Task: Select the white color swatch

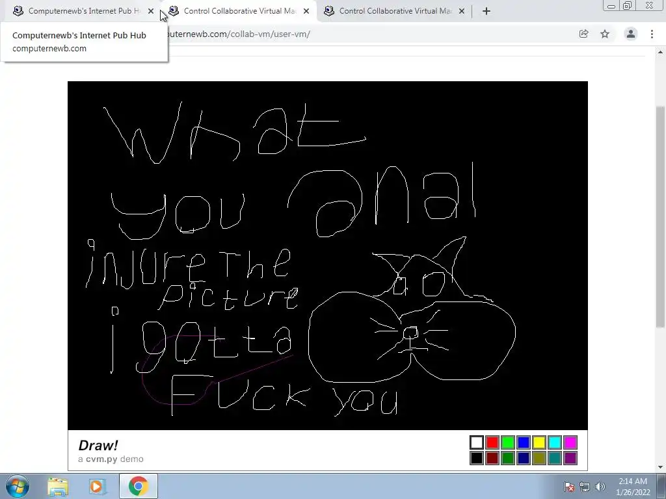Action: [477, 442]
